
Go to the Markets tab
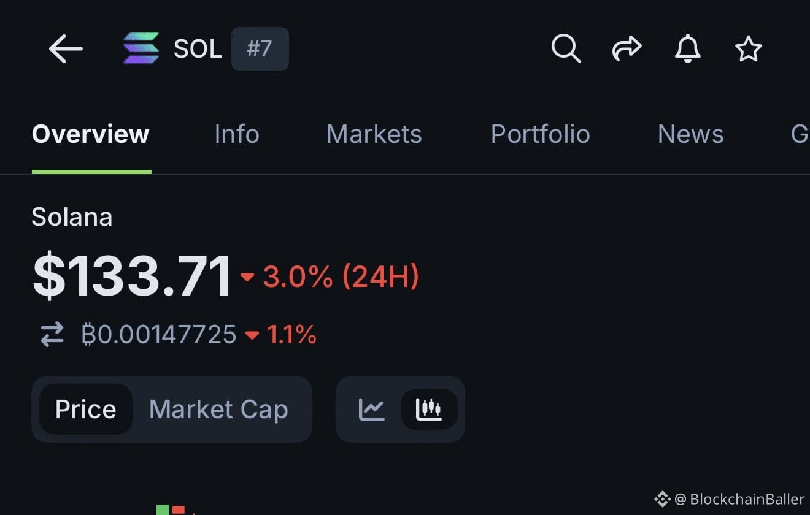point(374,134)
